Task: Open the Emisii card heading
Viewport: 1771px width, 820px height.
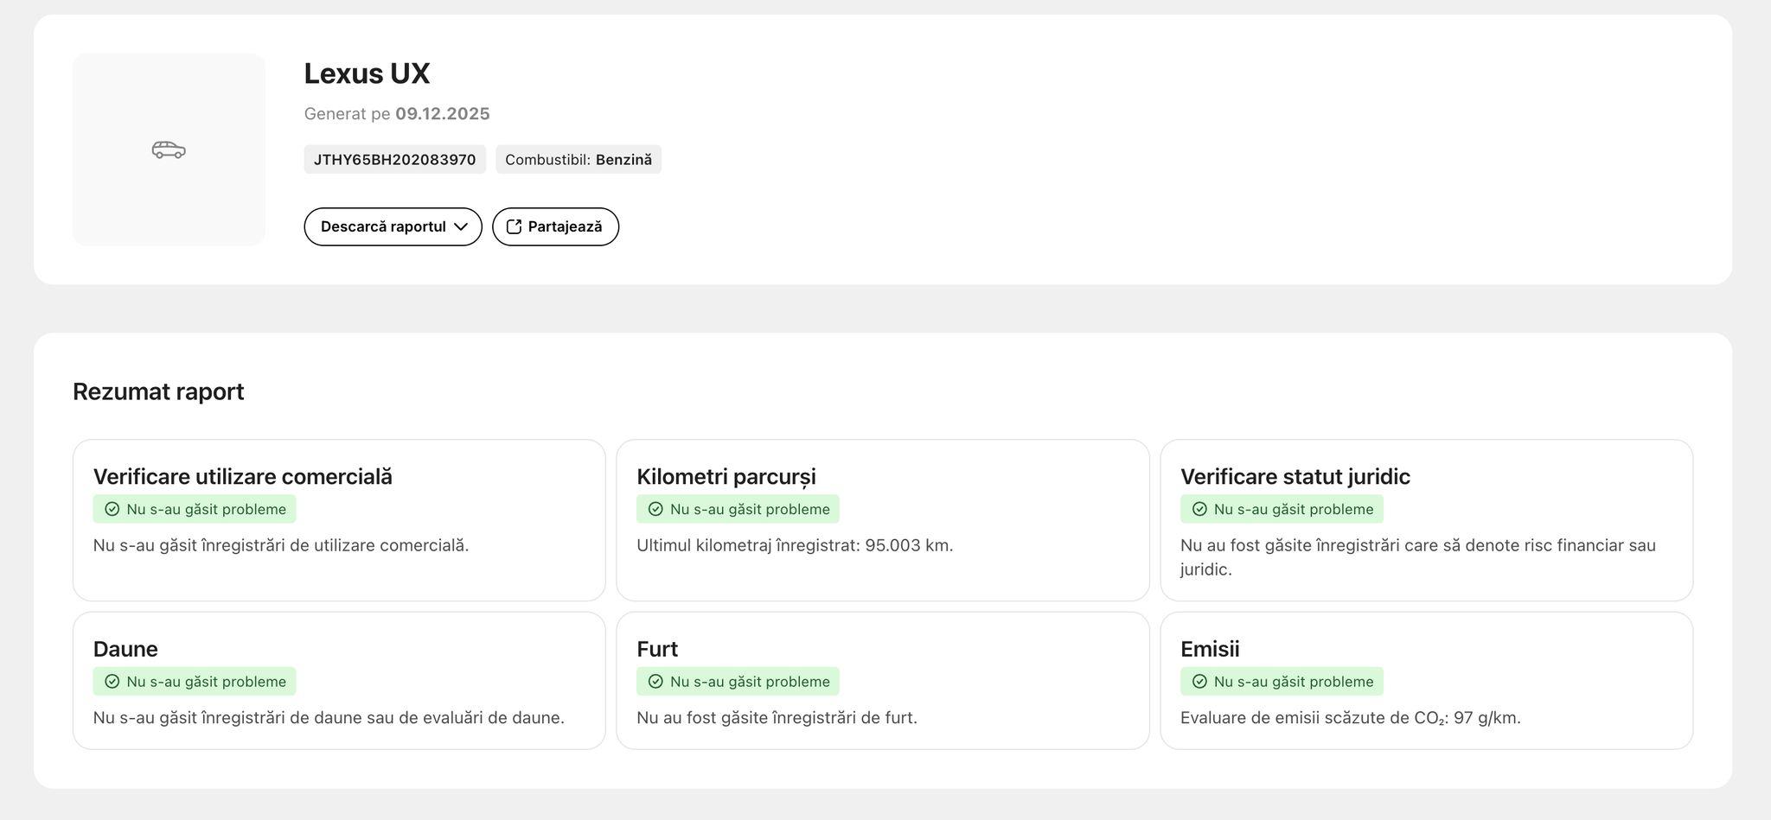Action: click(x=1209, y=649)
